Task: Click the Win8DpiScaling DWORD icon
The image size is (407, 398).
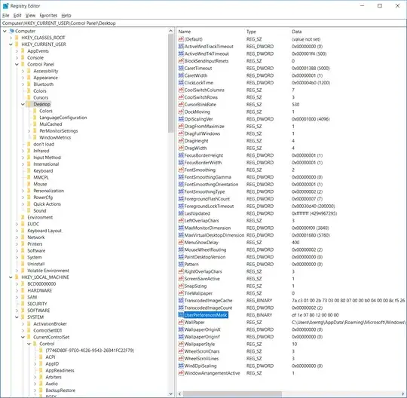Action: 181,366
